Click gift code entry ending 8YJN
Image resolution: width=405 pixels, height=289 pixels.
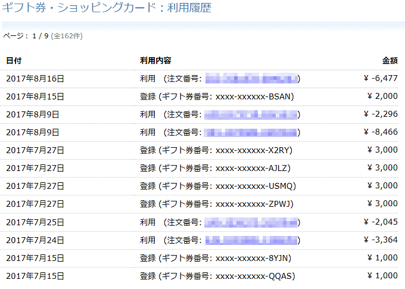(x=216, y=258)
